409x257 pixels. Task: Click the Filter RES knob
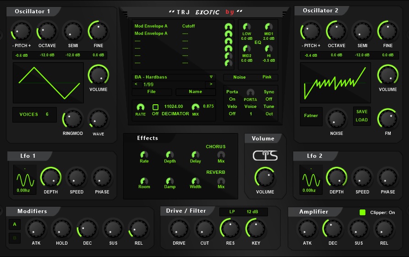pyautogui.click(x=230, y=229)
